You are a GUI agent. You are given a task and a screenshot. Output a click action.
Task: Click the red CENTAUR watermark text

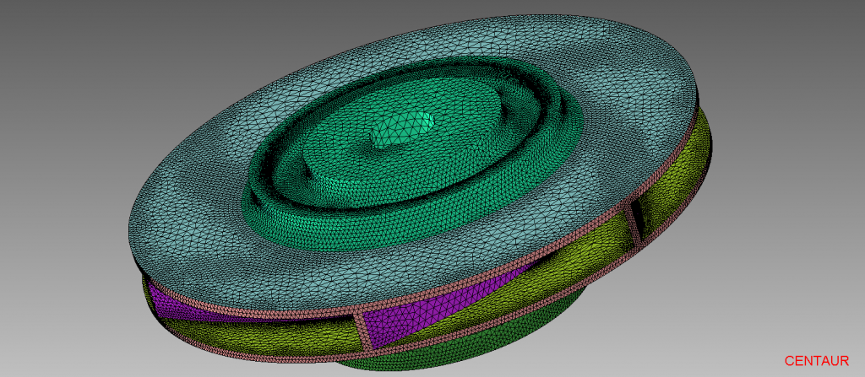[x=816, y=360]
